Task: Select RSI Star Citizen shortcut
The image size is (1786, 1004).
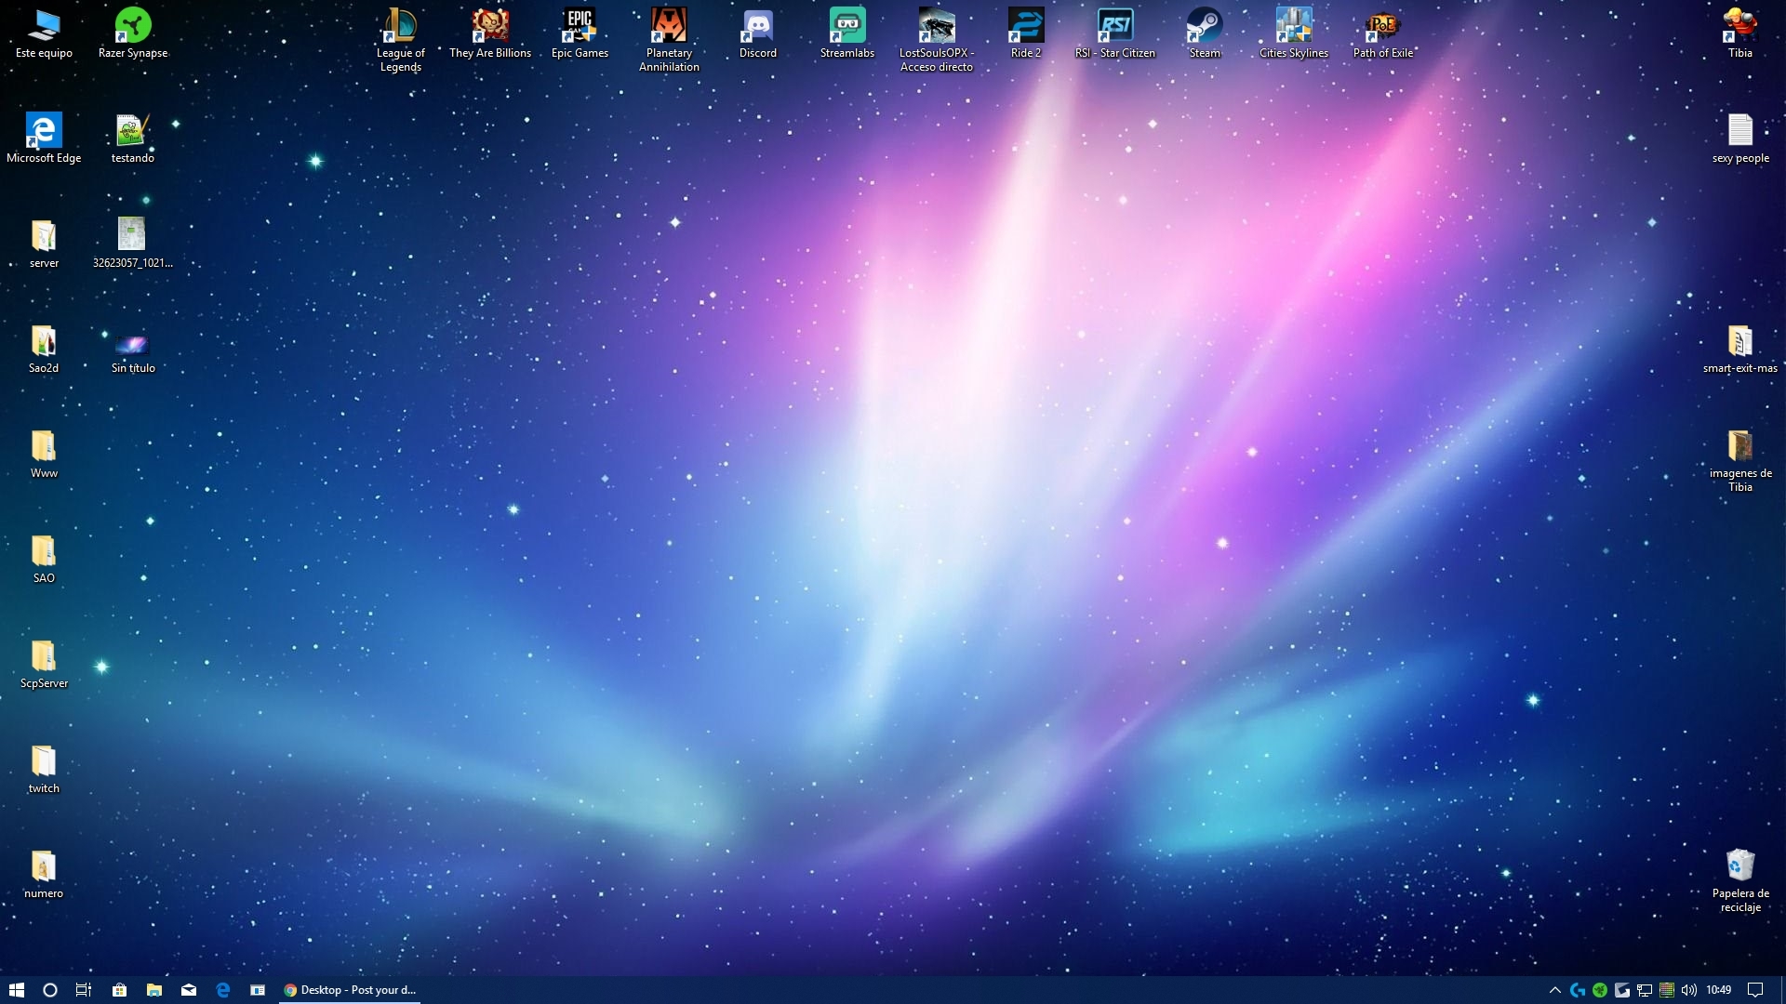Action: [x=1115, y=33]
